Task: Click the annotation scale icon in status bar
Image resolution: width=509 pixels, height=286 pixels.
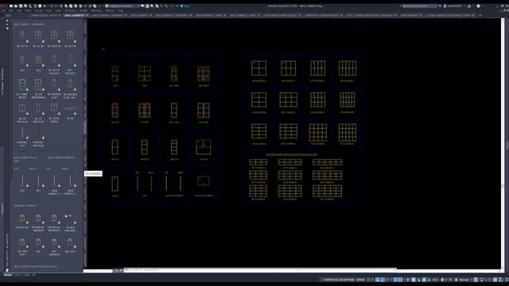Action: (429, 280)
